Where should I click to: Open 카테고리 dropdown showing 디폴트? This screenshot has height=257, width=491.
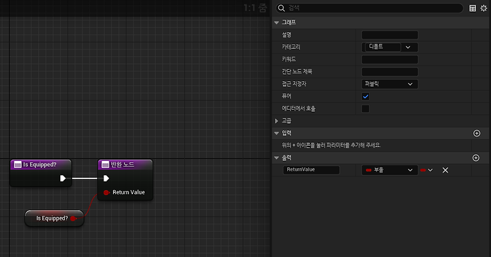coord(390,47)
